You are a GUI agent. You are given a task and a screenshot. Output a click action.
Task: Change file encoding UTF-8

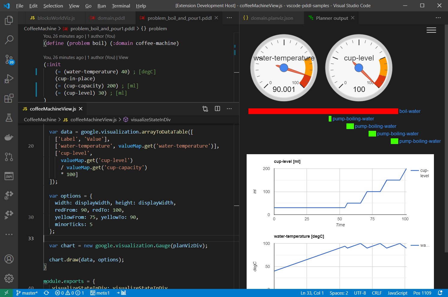point(360,293)
